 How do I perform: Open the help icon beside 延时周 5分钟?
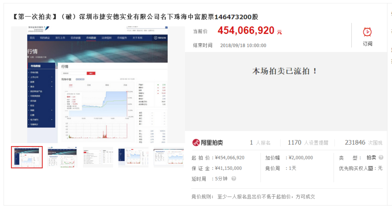(x=234, y=179)
